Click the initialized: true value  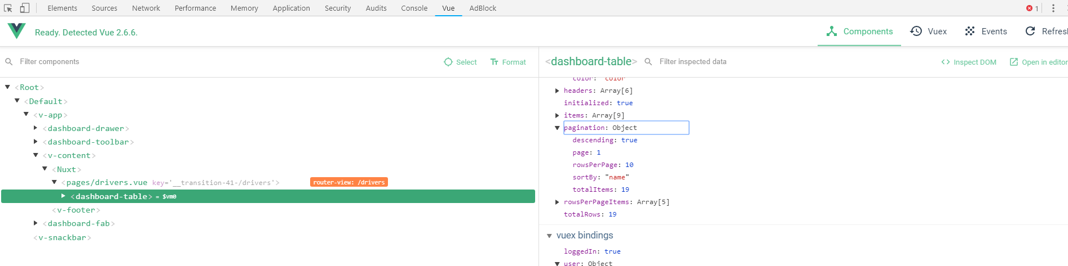click(x=625, y=103)
